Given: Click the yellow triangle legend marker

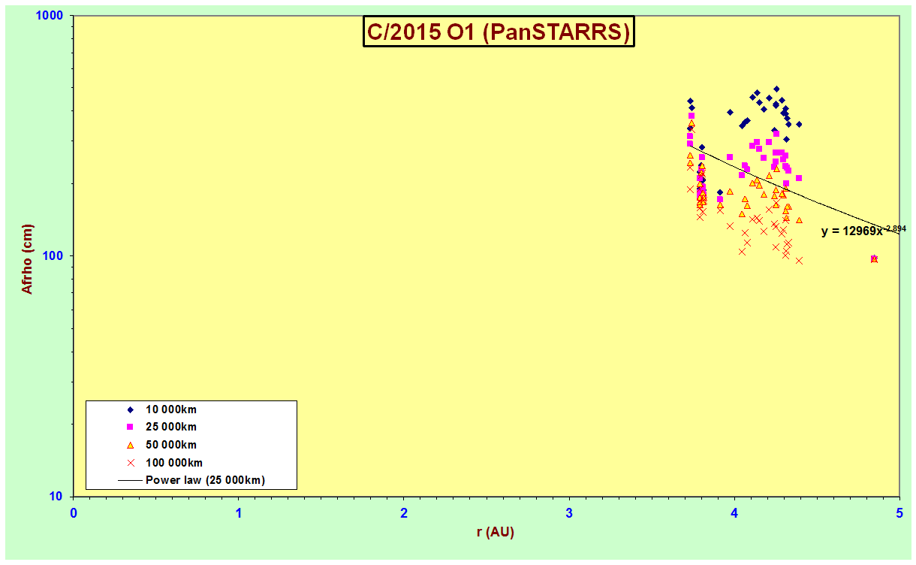Looking at the screenshot, I should click(130, 445).
